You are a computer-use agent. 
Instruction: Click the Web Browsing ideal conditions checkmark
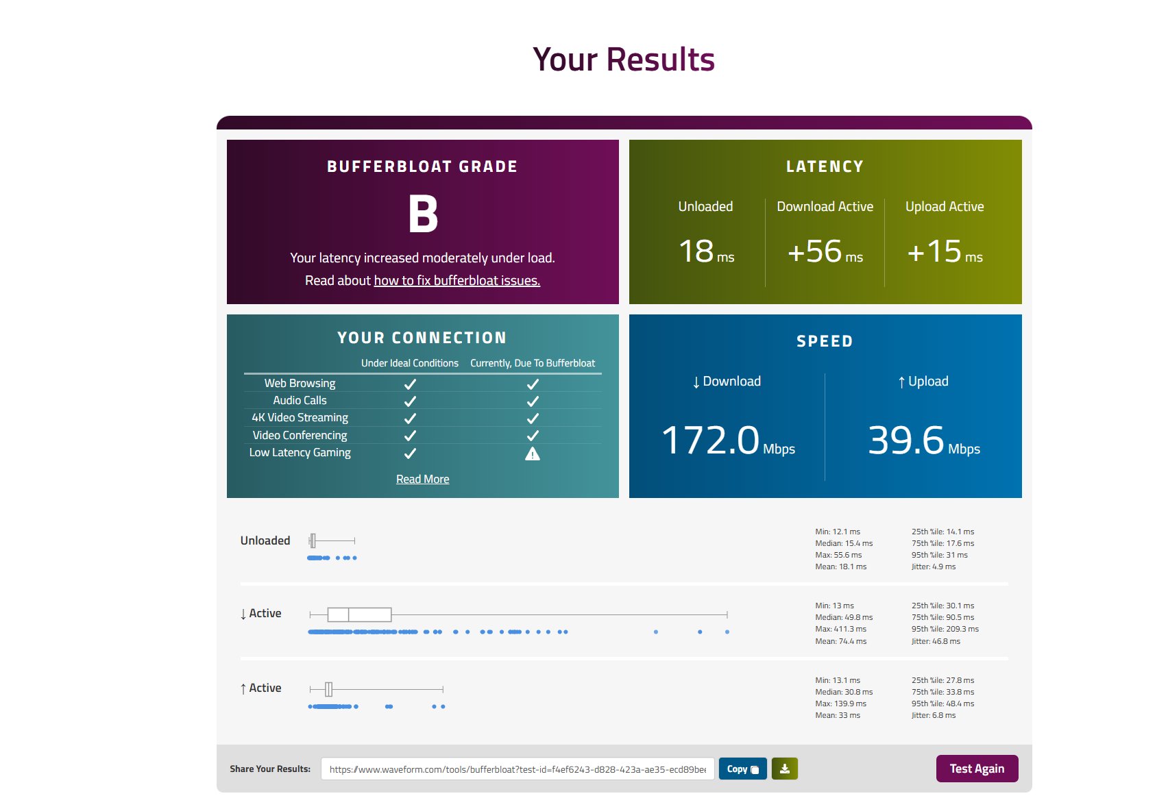pyautogui.click(x=409, y=383)
